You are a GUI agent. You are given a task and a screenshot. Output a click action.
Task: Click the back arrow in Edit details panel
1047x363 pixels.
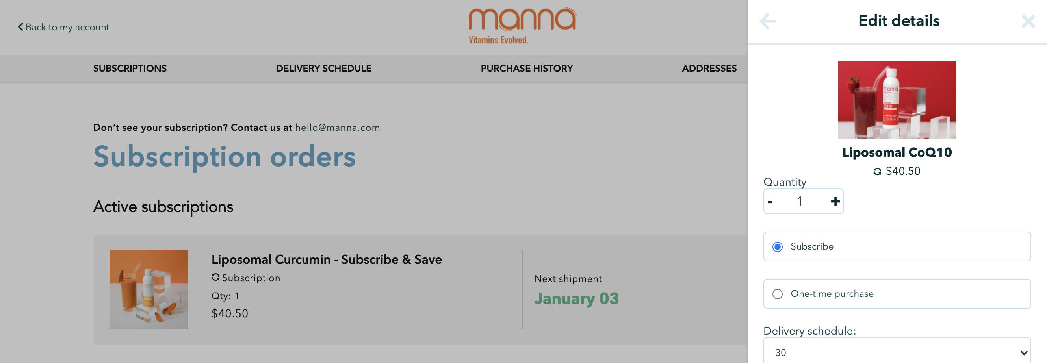(x=767, y=21)
